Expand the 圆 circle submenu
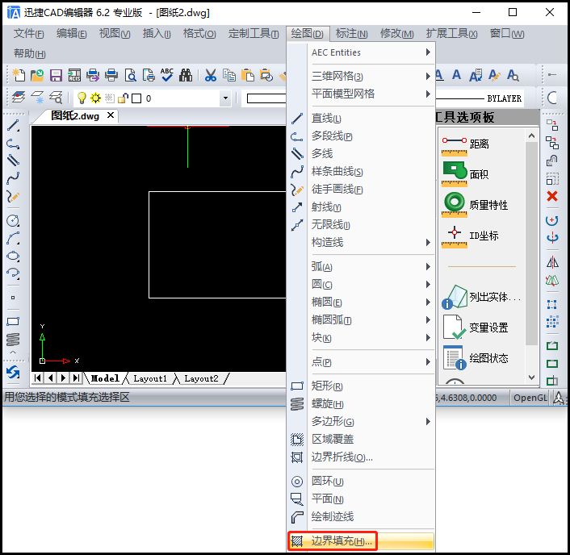 pyautogui.click(x=371, y=284)
